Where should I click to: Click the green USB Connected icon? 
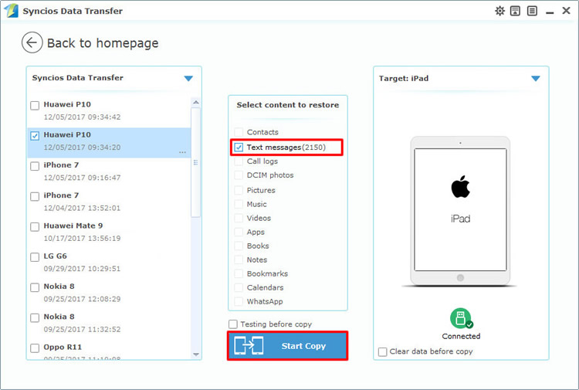coord(461,318)
